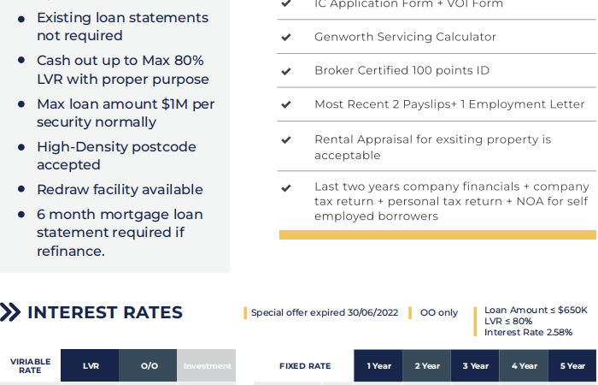Select the 4 Year fixed rate header
The width and height of the screenshot is (598, 385).
524,365
